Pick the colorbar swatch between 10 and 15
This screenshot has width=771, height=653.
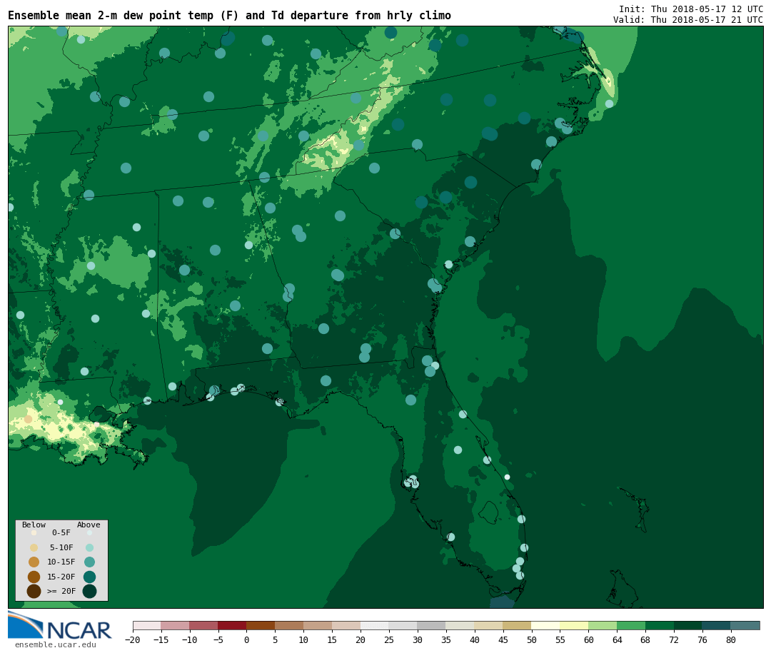318,625
